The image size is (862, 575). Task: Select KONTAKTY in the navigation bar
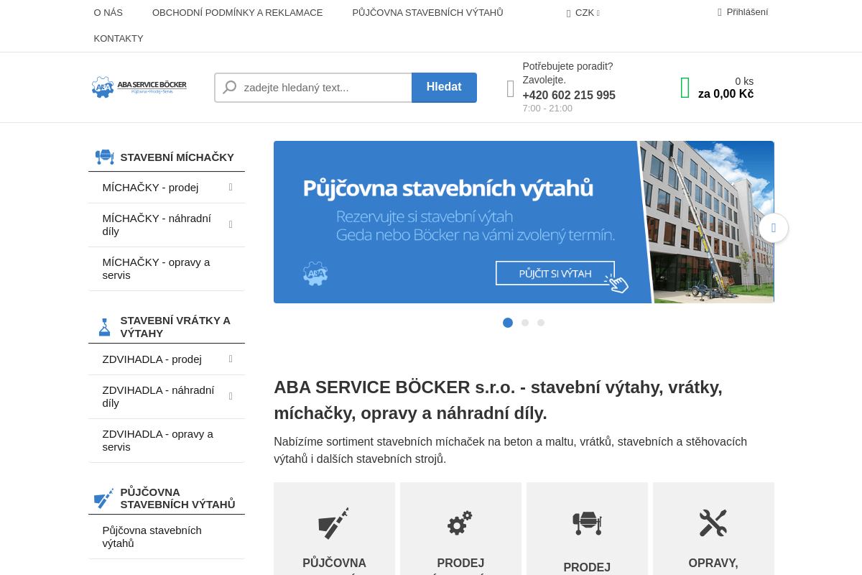point(119,38)
